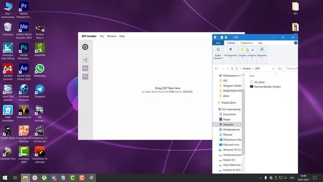
Task: Open the File menu in ZXP Installer
Action: coord(102,36)
